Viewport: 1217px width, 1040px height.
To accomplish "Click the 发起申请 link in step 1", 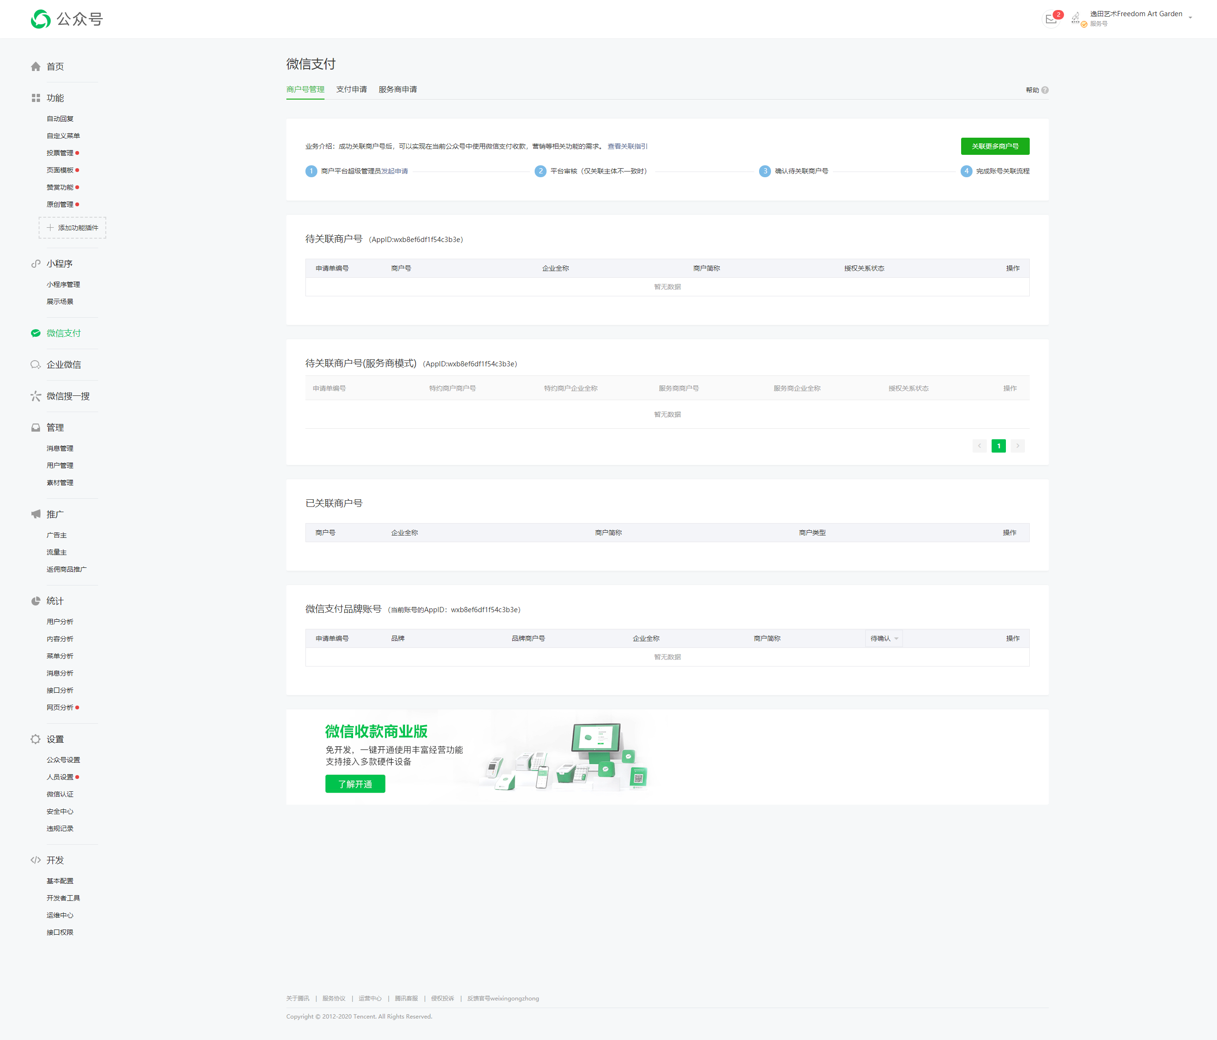I will tap(395, 171).
